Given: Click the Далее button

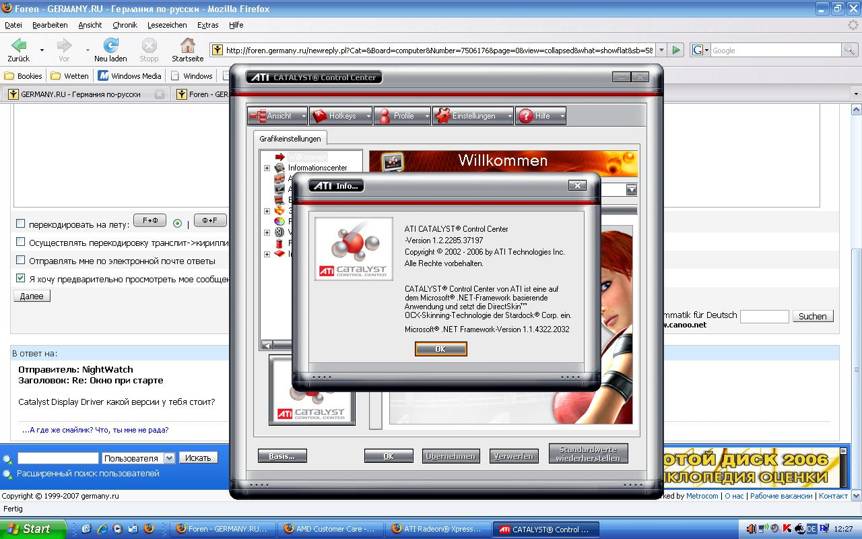Looking at the screenshot, I should [32, 296].
